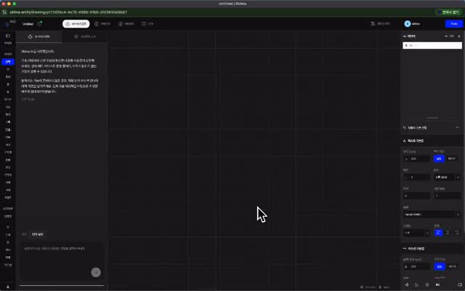
Task: Select the blue height-basis option in text defaults
Action: [439, 159]
